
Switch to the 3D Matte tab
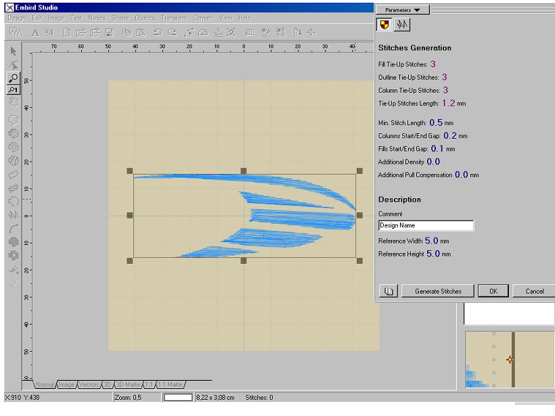point(127,385)
